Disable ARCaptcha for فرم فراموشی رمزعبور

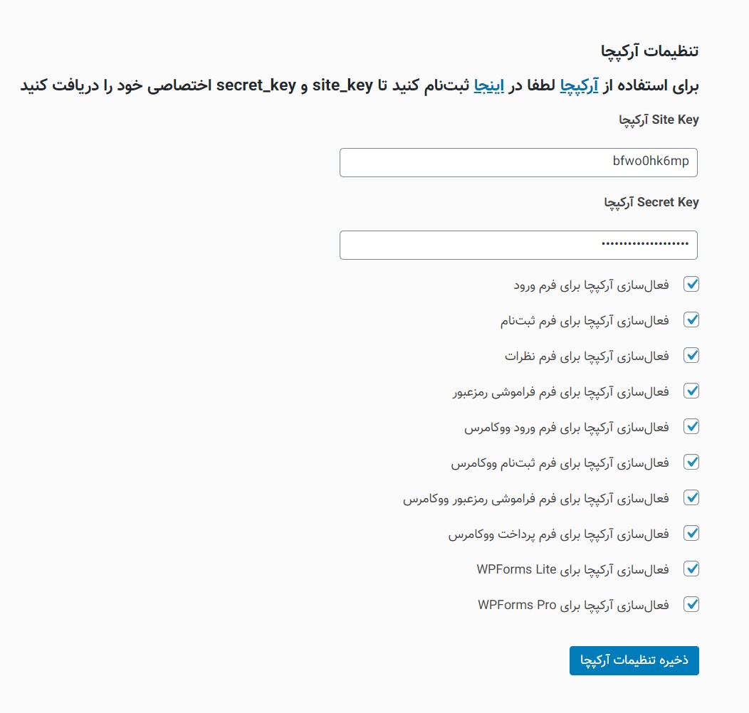pyautogui.click(x=691, y=391)
